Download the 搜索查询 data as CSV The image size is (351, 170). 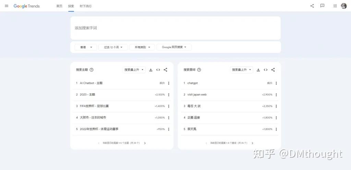point(258,70)
